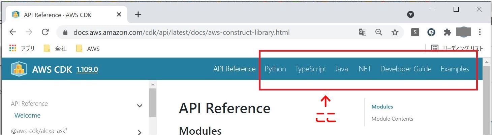
Task: Collapse the API Reference sidebar section
Action: [x=140, y=106]
